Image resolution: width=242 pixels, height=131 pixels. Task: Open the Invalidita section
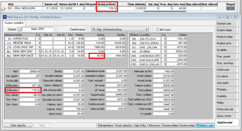[x=227, y=50]
